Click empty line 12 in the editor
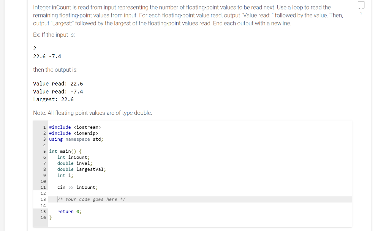This screenshot has height=231, width=389. click(x=200, y=193)
